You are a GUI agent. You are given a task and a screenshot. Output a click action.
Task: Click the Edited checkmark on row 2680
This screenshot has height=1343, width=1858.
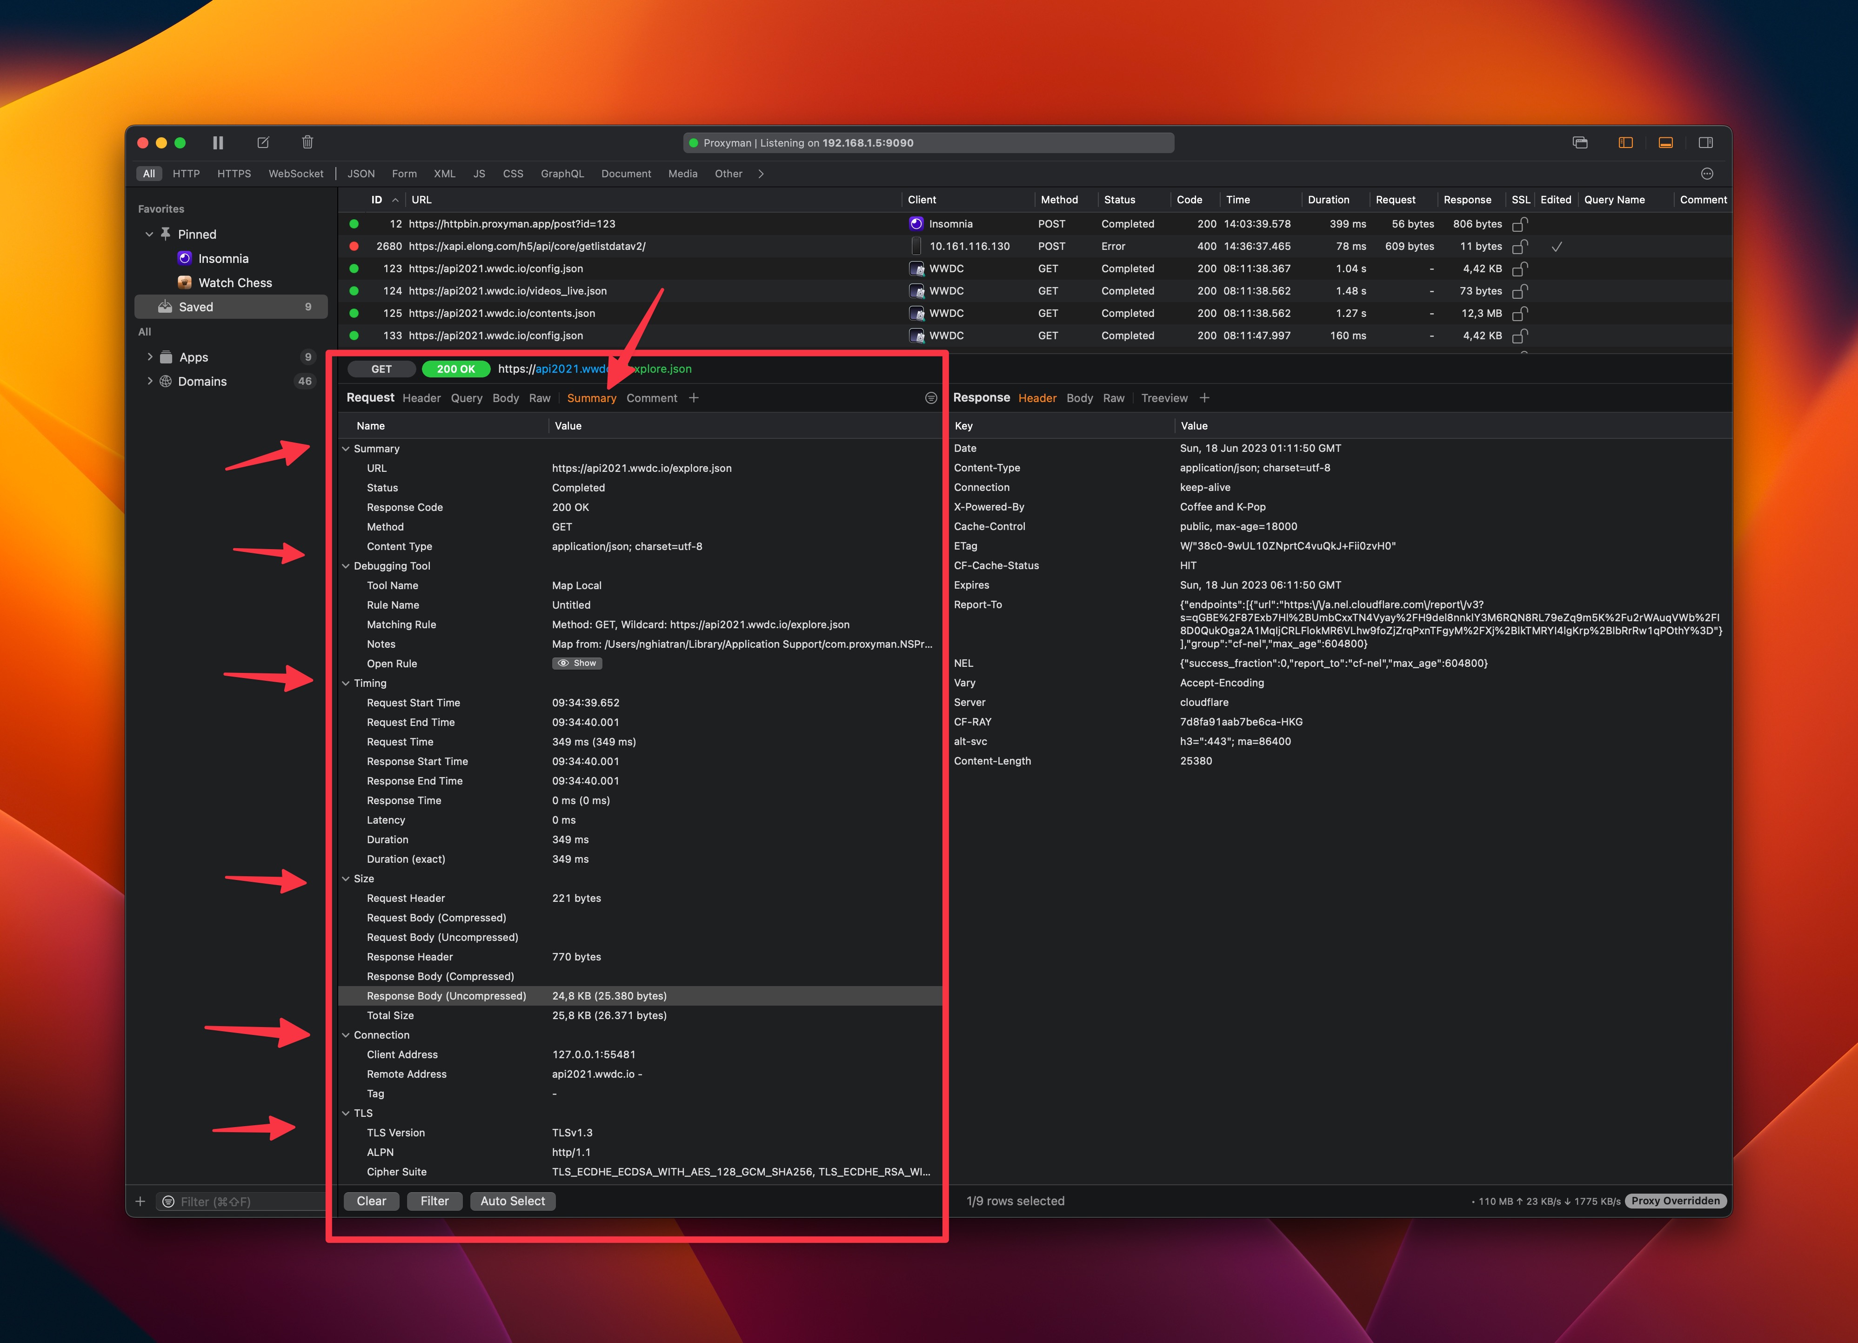coord(1557,246)
